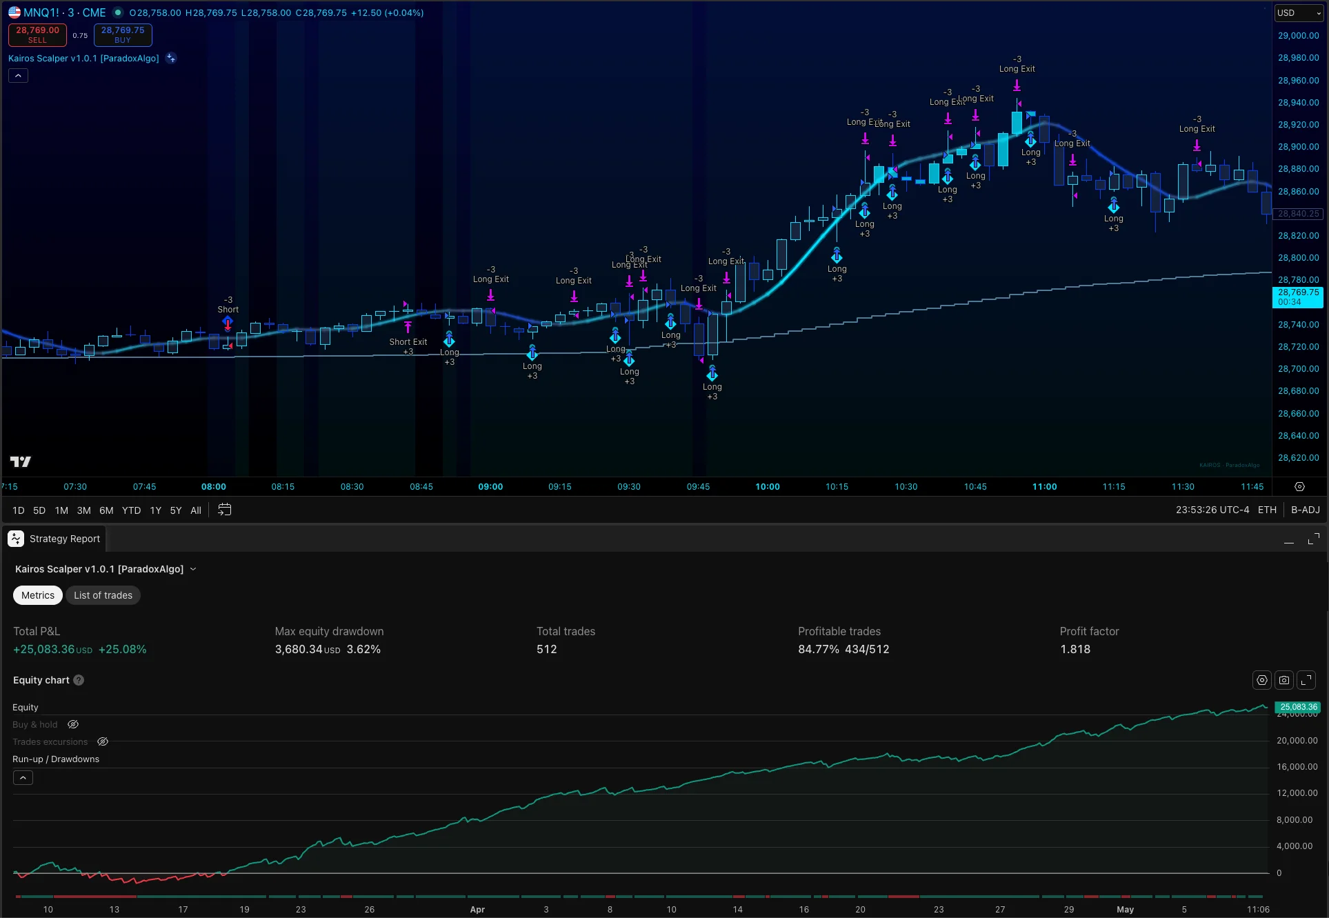The height and width of the screenshot is (918, 1329).
Task: Click the 28,769.00 SELL button
Action: [x=37, y=34]
